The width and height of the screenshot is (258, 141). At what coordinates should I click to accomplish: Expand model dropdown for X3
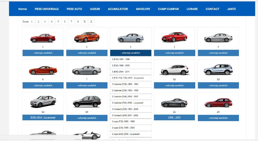click(x=218, y=85)
